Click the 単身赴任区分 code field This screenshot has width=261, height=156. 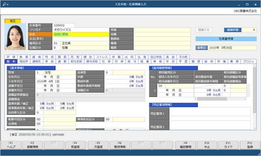point(109,119)
